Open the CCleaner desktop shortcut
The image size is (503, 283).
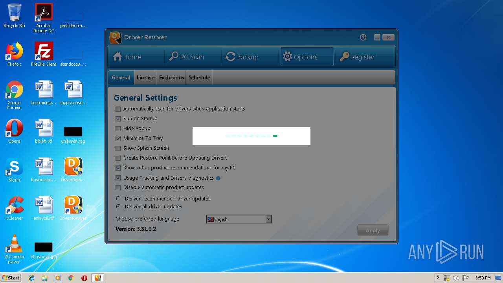click(14, 208)
